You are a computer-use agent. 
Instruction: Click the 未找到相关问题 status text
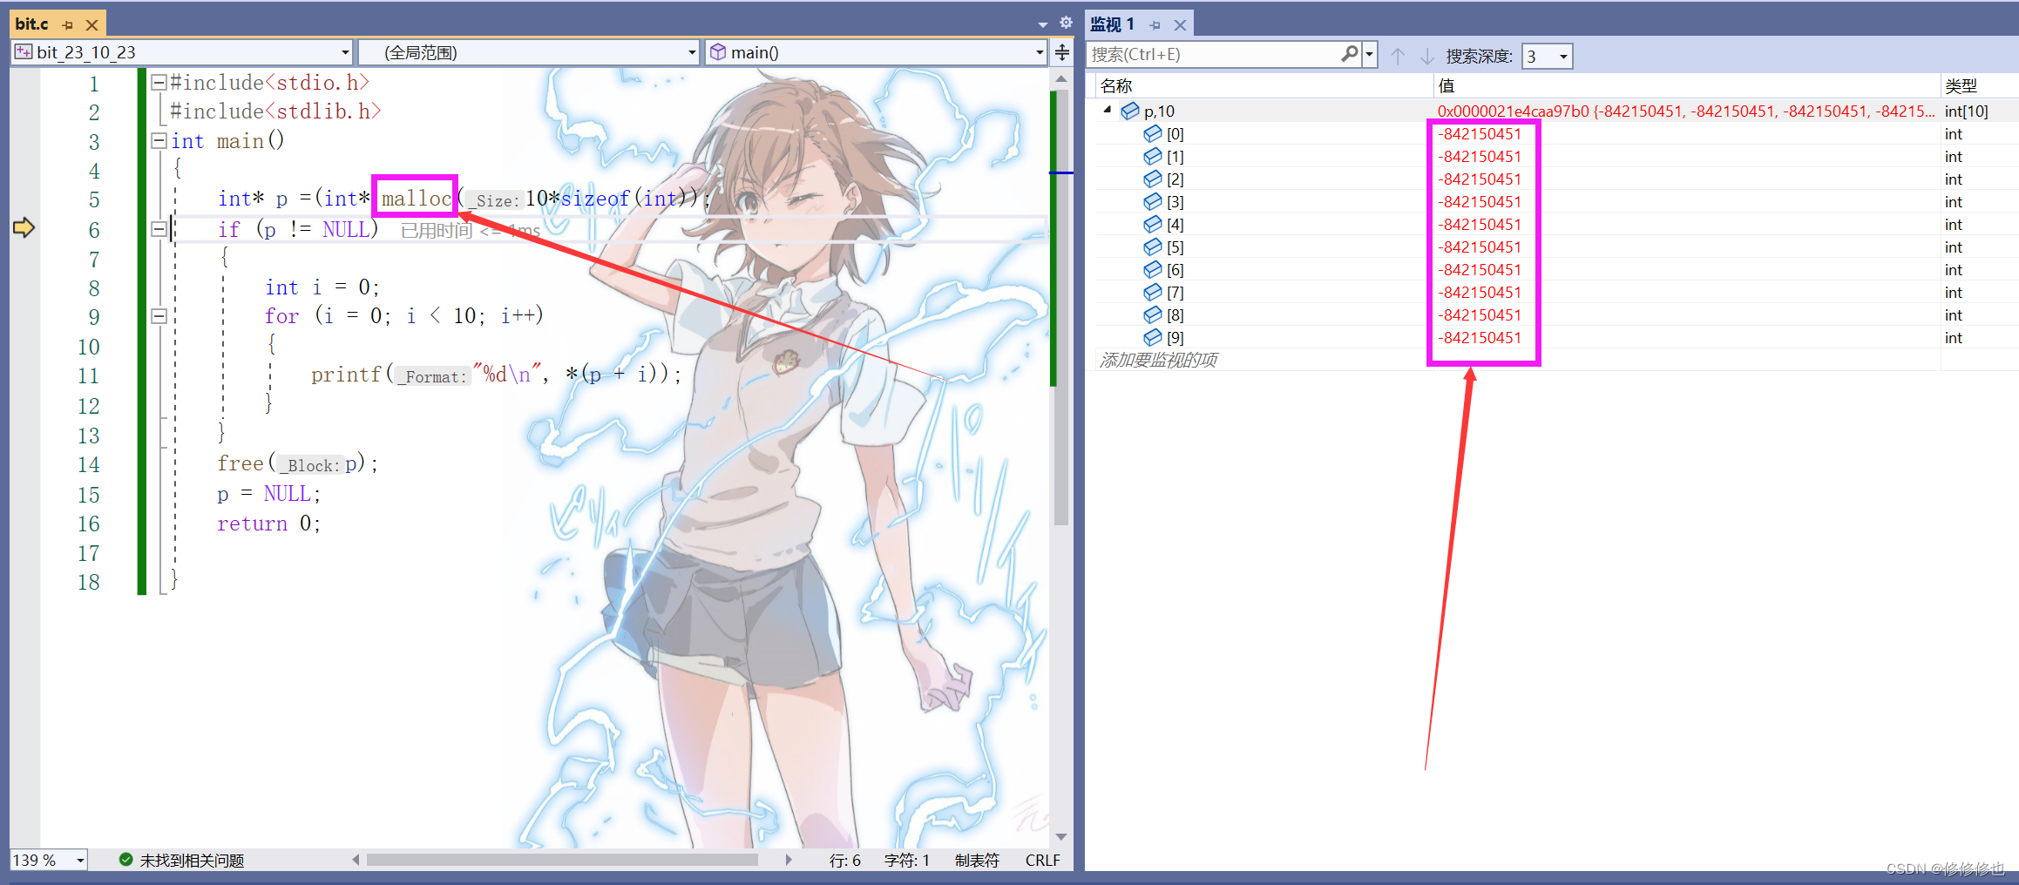pyautogui.click(x=192, y=860)
